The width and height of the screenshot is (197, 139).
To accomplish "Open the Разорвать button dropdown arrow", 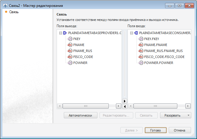I will (188, 115).
